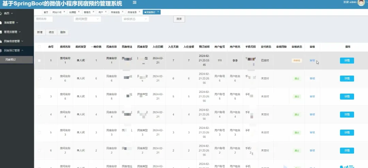Image resolution: width=368 pixels, height=168 pixels.
Task: Close the 民宿信息 tab with its x
Action: (139, 12)
